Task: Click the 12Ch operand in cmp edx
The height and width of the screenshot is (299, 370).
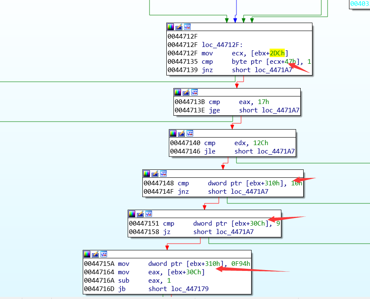Action: coord(261,143)
